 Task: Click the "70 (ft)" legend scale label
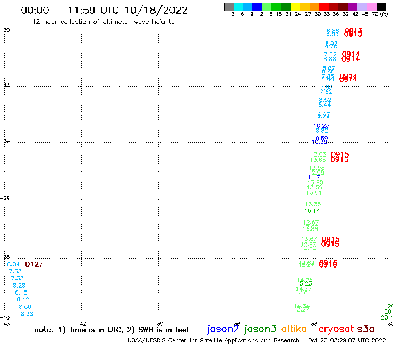tap(380, 14)
